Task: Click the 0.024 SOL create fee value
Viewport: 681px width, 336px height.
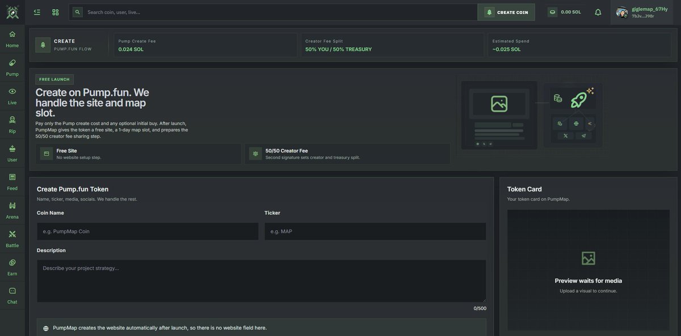Action: click(x=131, y=49)
